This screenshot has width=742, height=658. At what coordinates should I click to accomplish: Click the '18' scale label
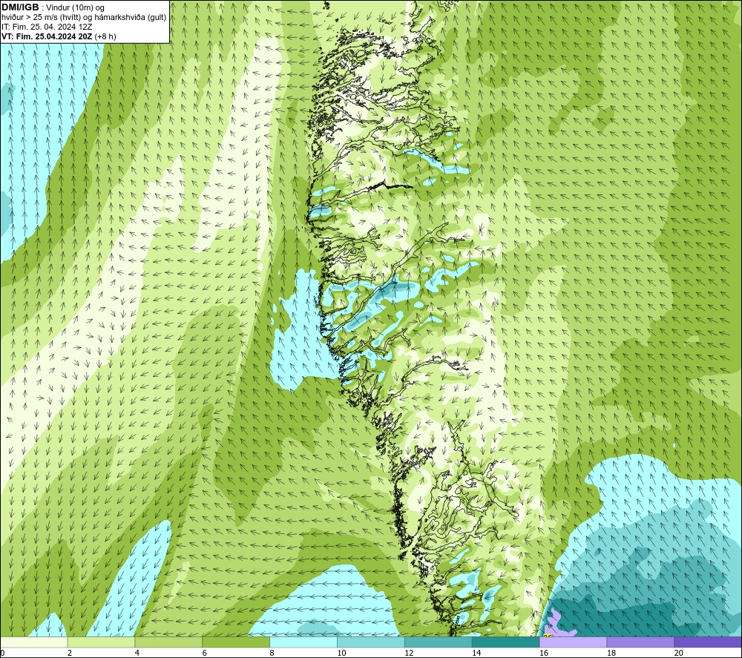pos(611,654)
